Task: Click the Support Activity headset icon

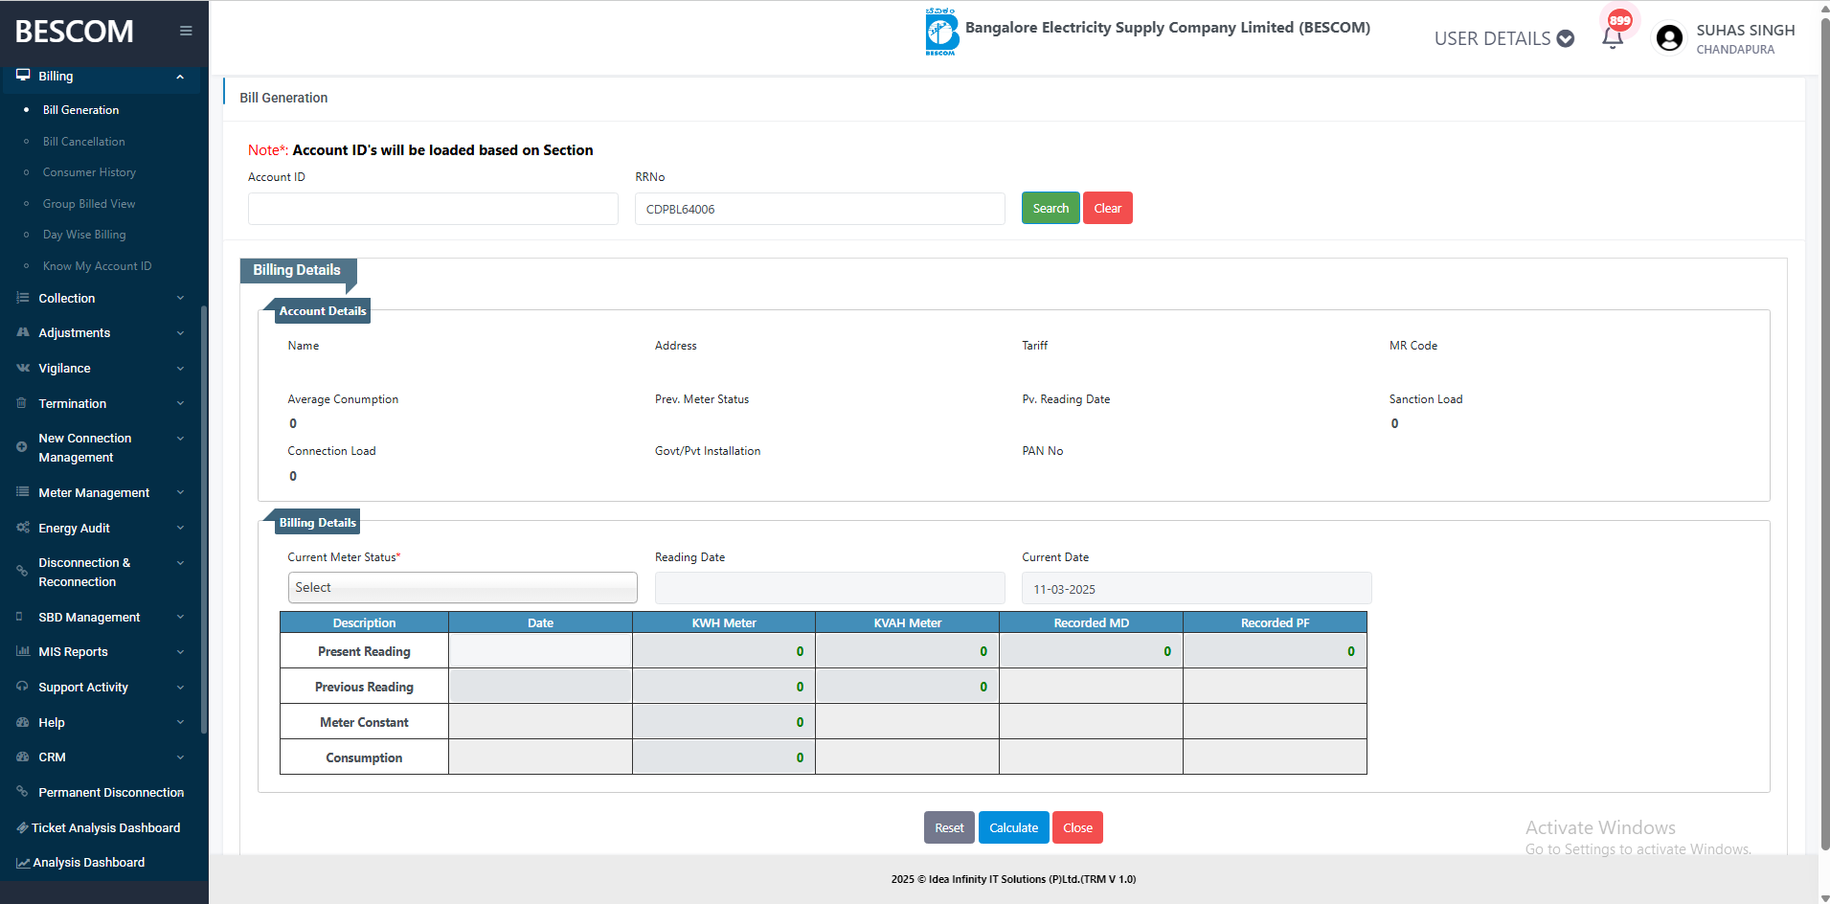Action: (23, 687)
